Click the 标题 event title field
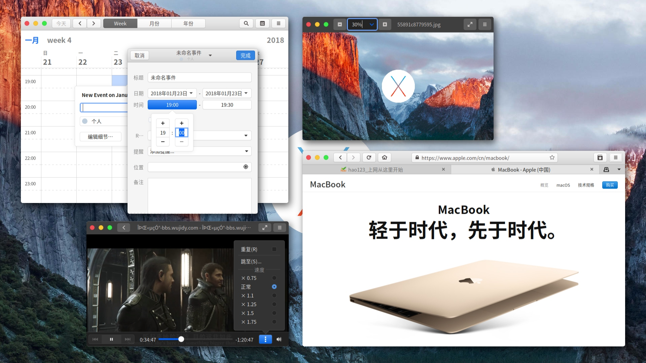The height and width of the screenshot is (363, 646). pos(200,77)
